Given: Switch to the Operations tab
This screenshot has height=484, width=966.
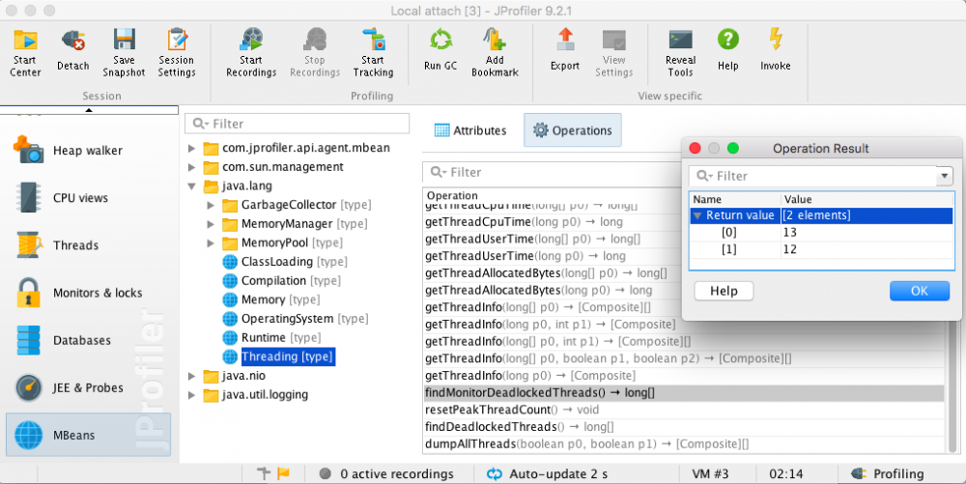Looking at the screenshot, I should coord(572,130).
